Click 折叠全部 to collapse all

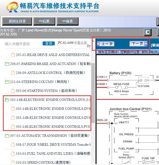(x=80, y=43)
